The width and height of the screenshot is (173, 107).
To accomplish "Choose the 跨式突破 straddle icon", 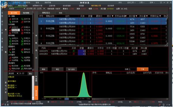I will [10, 66].
